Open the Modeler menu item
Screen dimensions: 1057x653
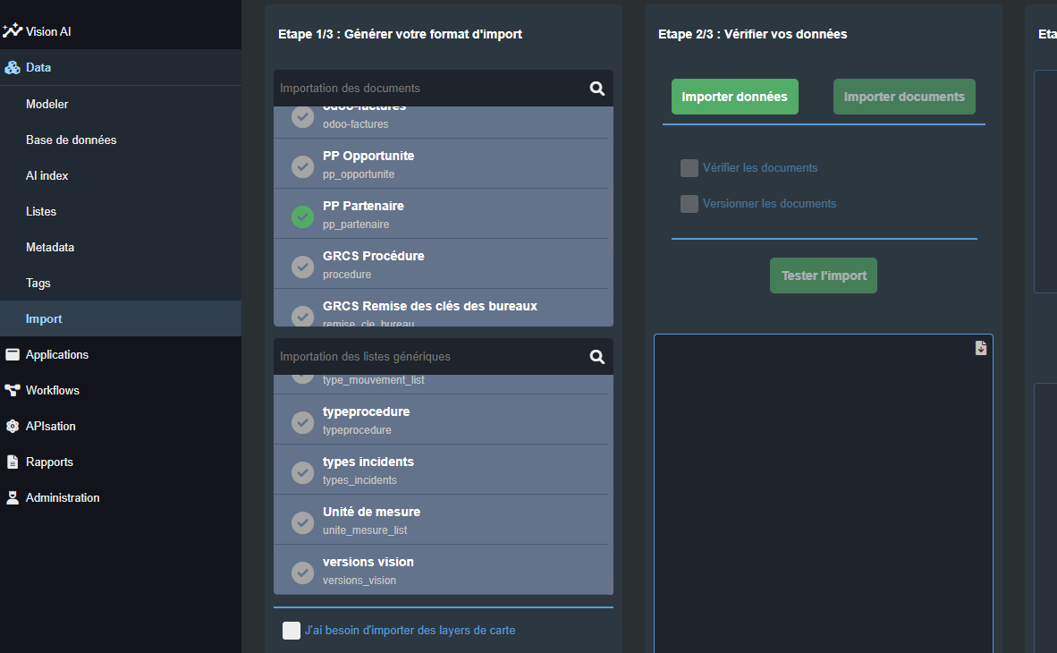pos(47,104)
